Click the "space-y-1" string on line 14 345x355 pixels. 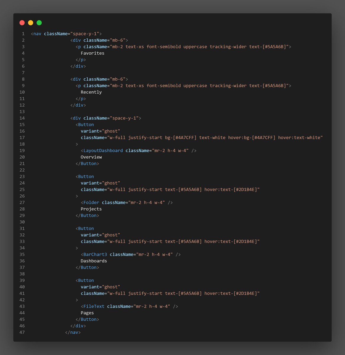pos(124,118)
